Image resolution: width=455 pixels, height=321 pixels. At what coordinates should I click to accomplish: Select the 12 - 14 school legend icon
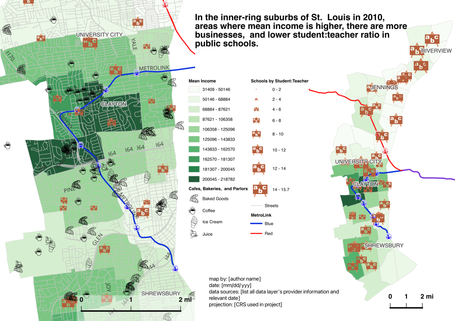pos(257,168)
